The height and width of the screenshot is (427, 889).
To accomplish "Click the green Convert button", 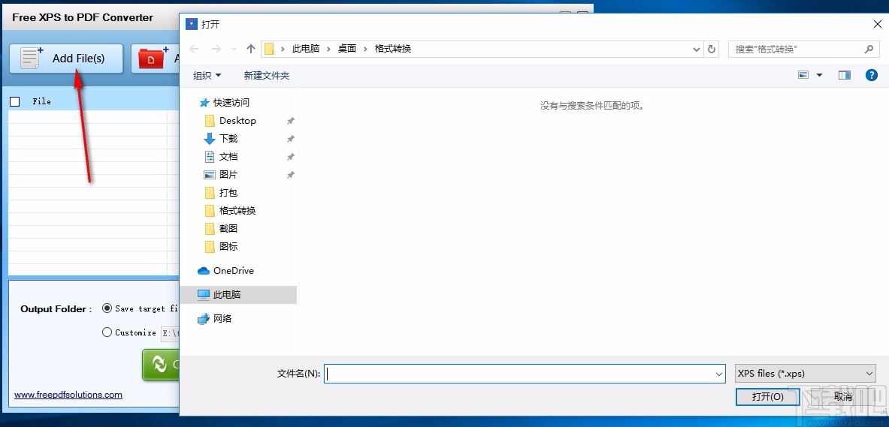I will pos(161,364).
